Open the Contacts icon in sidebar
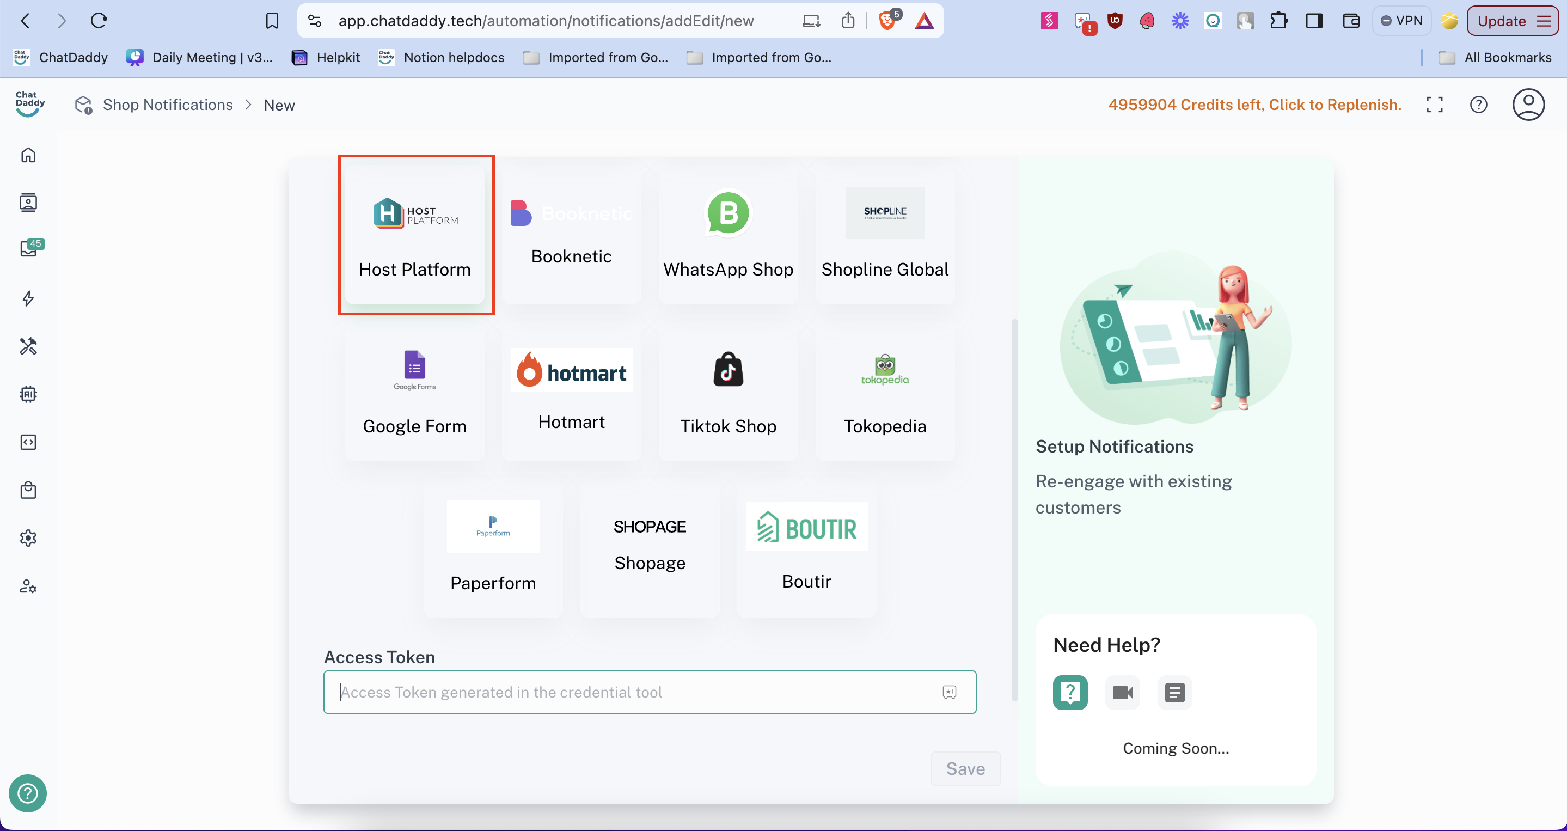 click(x=28, y=203)
